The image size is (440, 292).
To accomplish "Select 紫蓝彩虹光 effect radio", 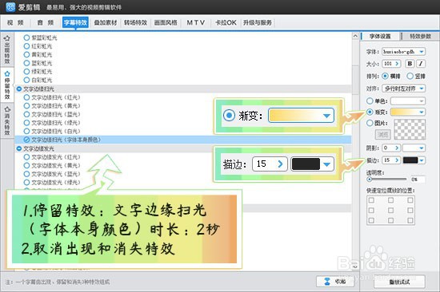I will point(26,37).
